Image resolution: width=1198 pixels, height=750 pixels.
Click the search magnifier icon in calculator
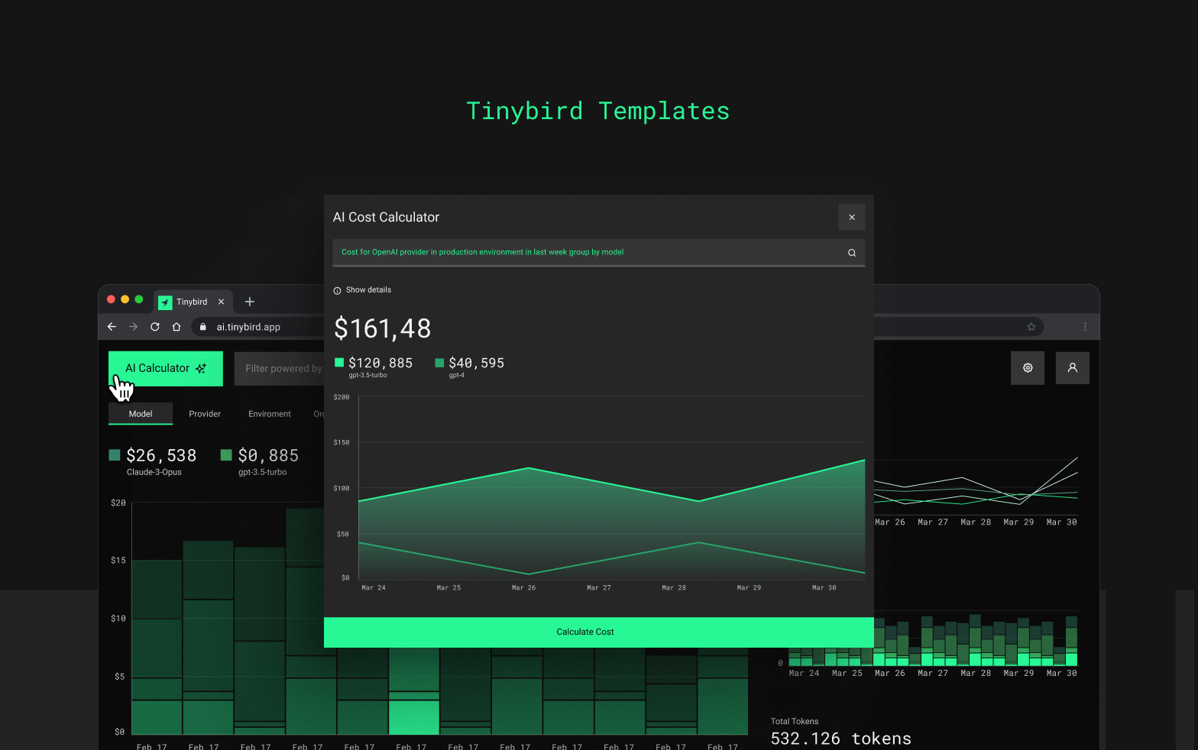(x=852, y=253)
